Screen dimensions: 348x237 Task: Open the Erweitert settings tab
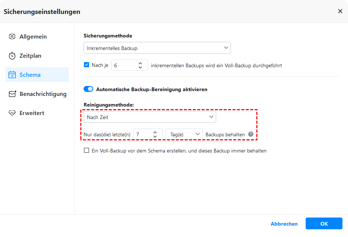click(x=32, y=113)
